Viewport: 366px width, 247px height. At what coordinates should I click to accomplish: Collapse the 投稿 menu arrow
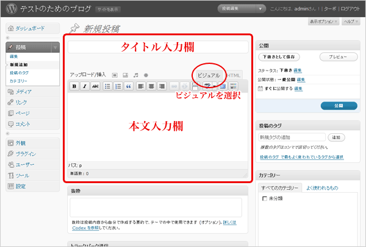pos(56,47)
